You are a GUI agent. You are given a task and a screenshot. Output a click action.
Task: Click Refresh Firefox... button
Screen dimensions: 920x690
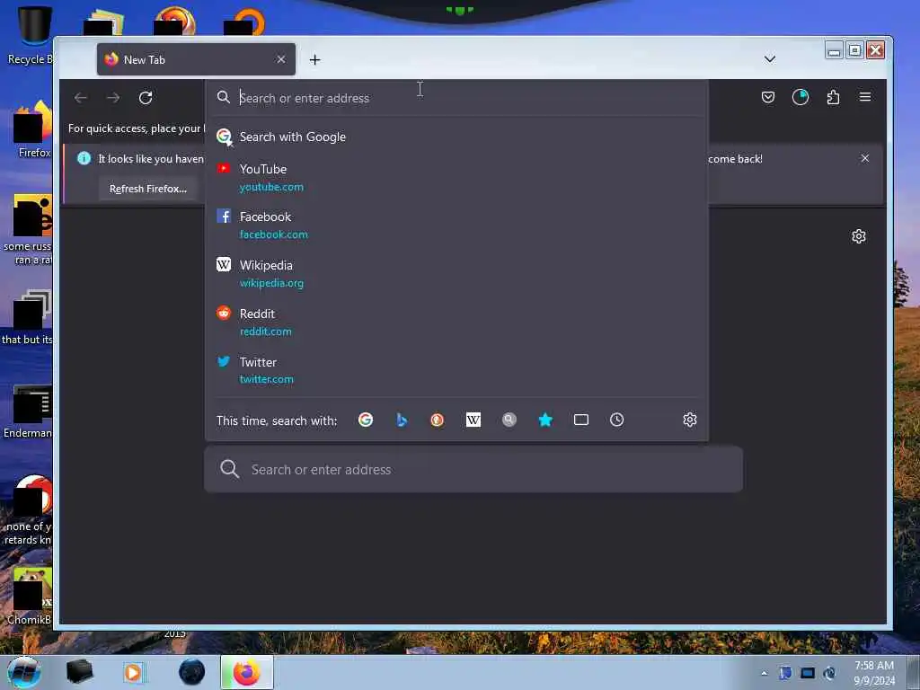pyautogui.click(x=148, y=189)
